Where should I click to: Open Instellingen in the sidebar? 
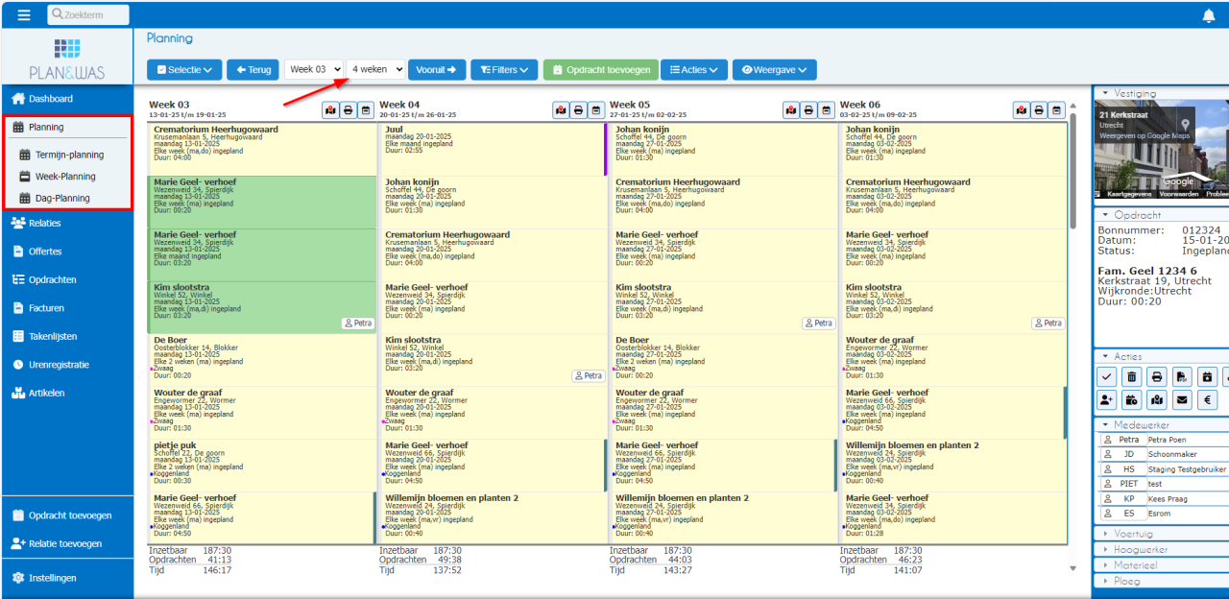[52, 578]
